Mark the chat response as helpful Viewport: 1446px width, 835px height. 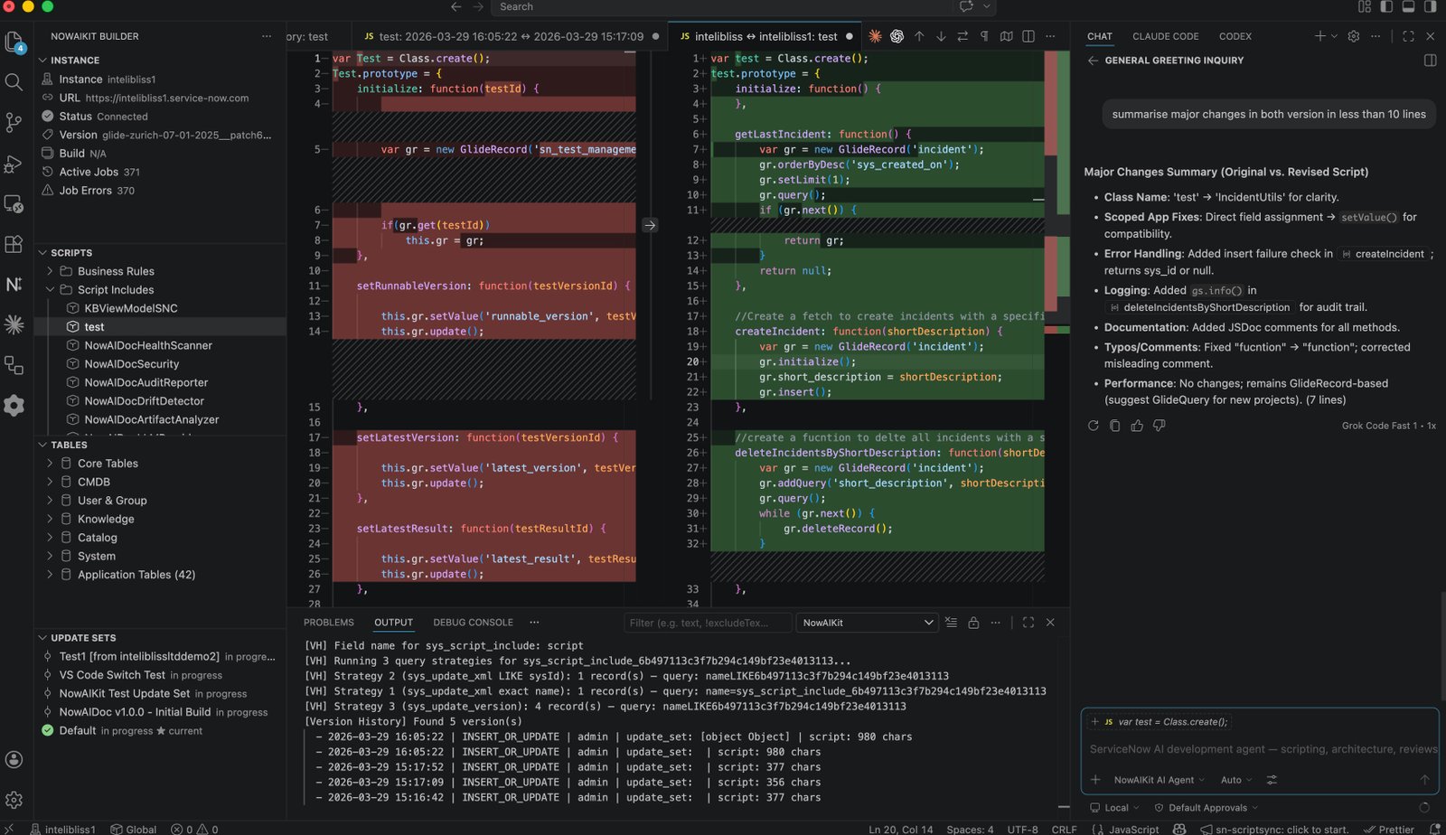pos(1137,426)
